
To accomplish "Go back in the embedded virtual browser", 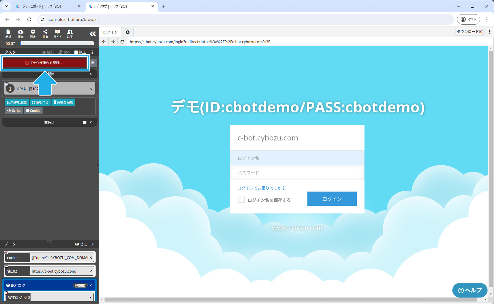I will coord(104,42).
